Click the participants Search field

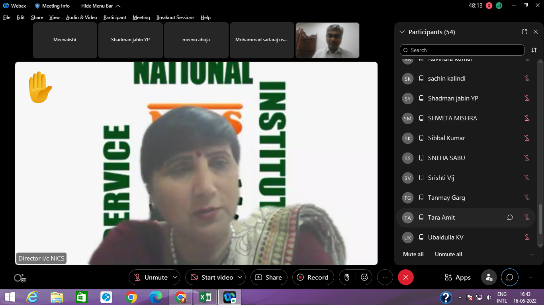(462, 50)
